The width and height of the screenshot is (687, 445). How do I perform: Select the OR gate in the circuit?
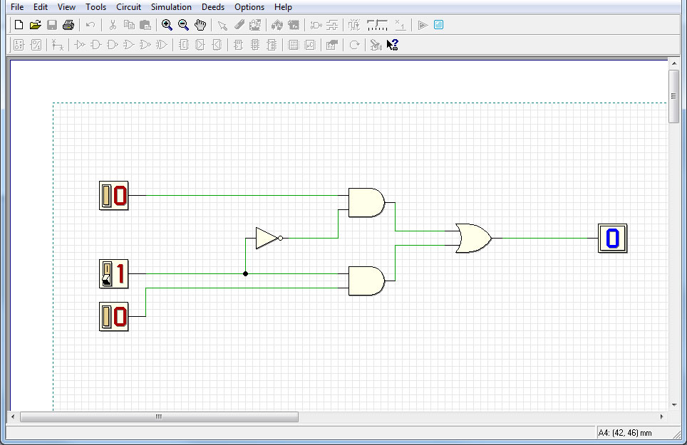pyautogui.click(x=473, y=238)
